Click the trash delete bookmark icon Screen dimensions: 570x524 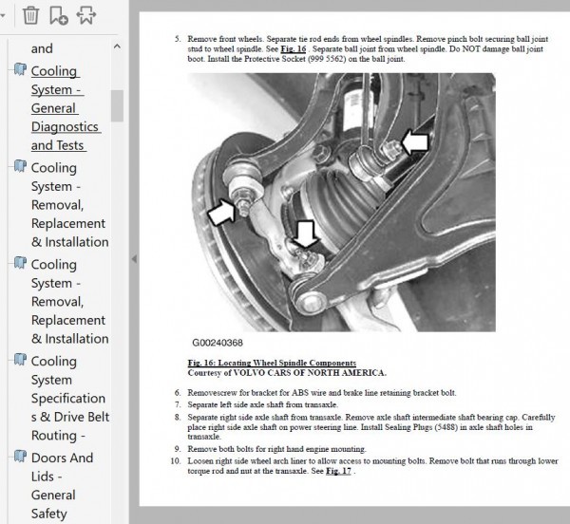click(x=31, y=15)
